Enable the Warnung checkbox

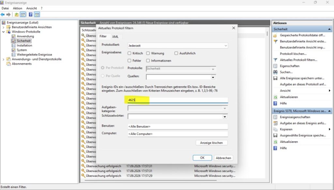point(148,53)
